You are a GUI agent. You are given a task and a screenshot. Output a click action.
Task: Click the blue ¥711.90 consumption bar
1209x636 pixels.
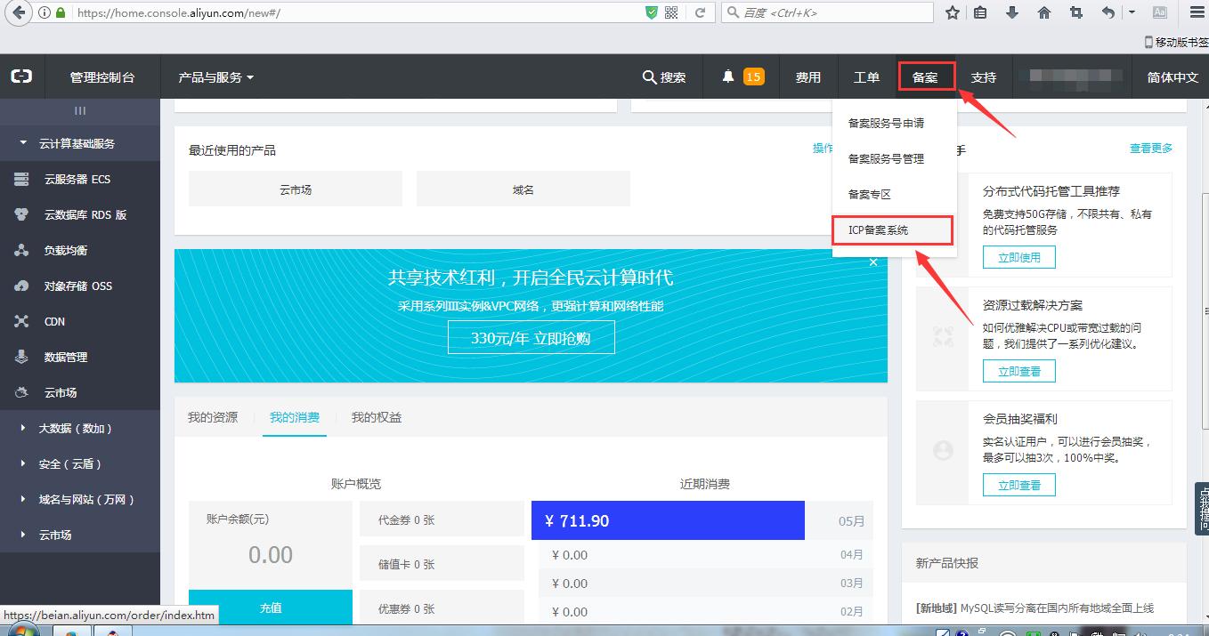[x=668, y=520]
